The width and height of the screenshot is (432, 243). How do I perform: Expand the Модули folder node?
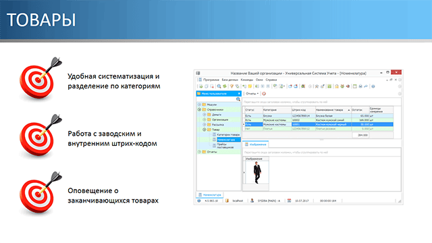200,105
